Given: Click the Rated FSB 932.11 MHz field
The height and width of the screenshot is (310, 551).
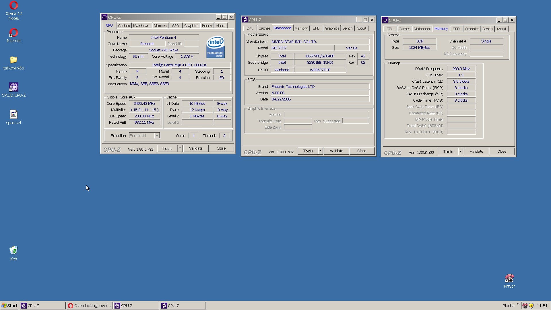Looking at the screenshot, I should click(x=145, y=123).
